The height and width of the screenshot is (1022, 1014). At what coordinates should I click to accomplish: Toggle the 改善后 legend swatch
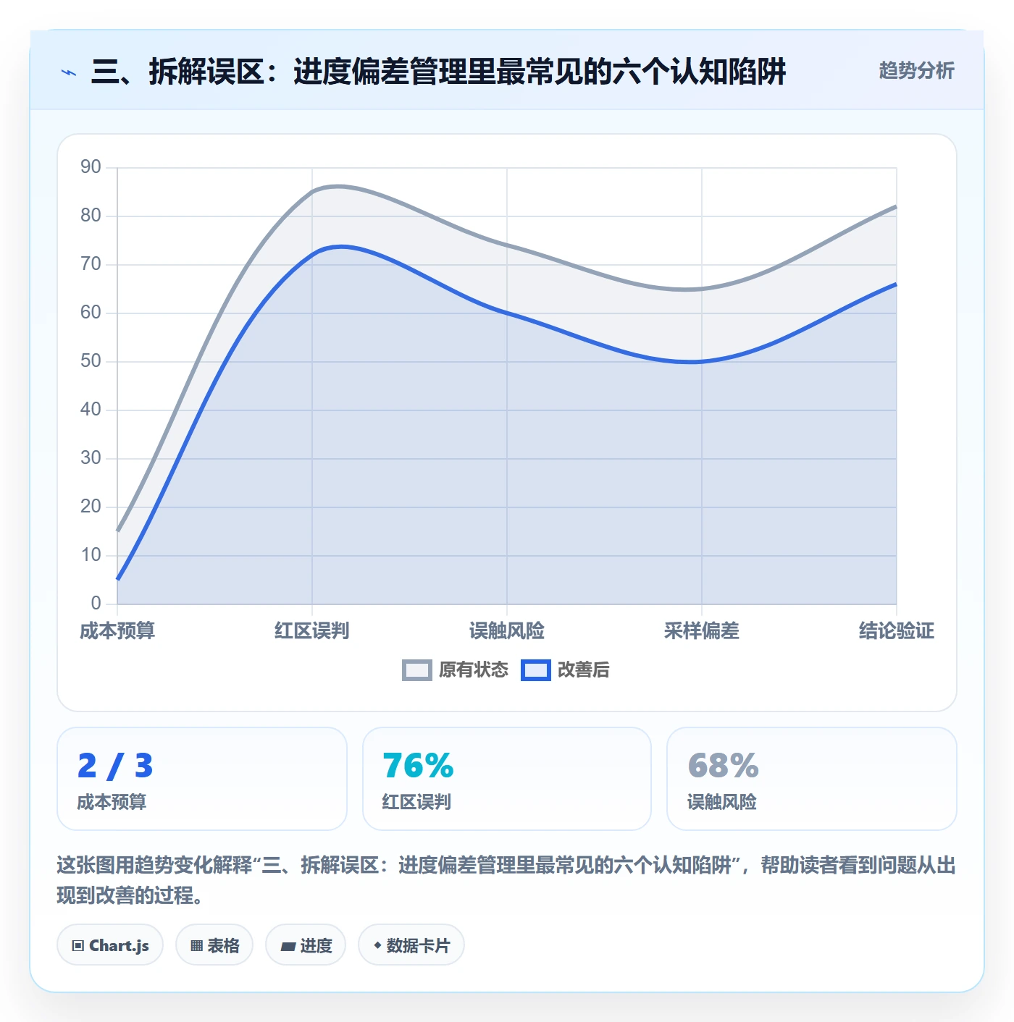[535, 670]
